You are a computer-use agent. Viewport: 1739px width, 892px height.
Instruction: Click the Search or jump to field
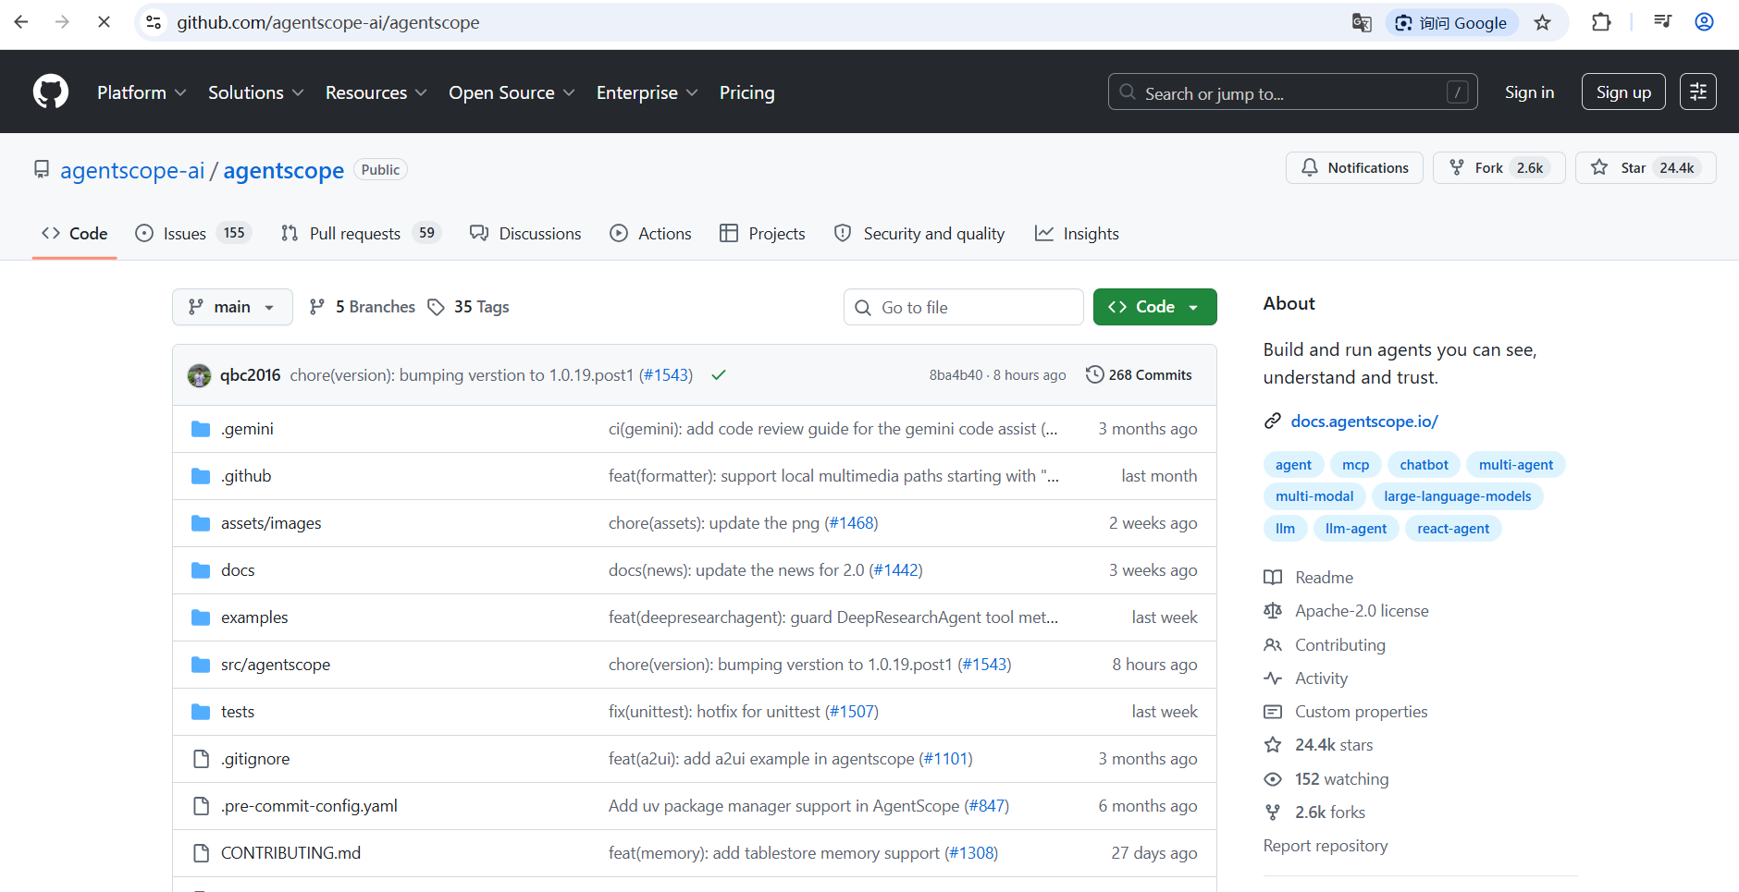click(1292, 92)
